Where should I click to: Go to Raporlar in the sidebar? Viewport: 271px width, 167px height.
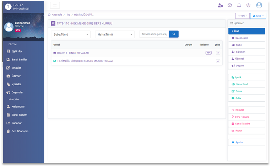(16, 123)
